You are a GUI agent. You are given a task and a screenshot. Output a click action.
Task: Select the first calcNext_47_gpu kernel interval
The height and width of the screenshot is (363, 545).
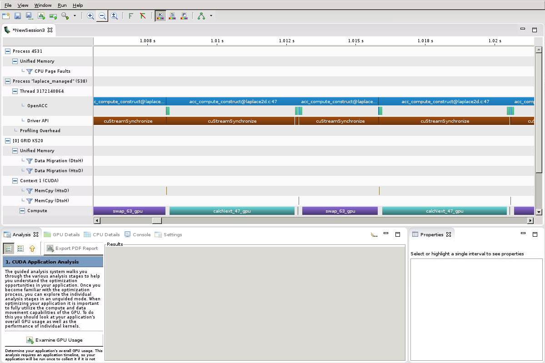click(x=232, y=211)
